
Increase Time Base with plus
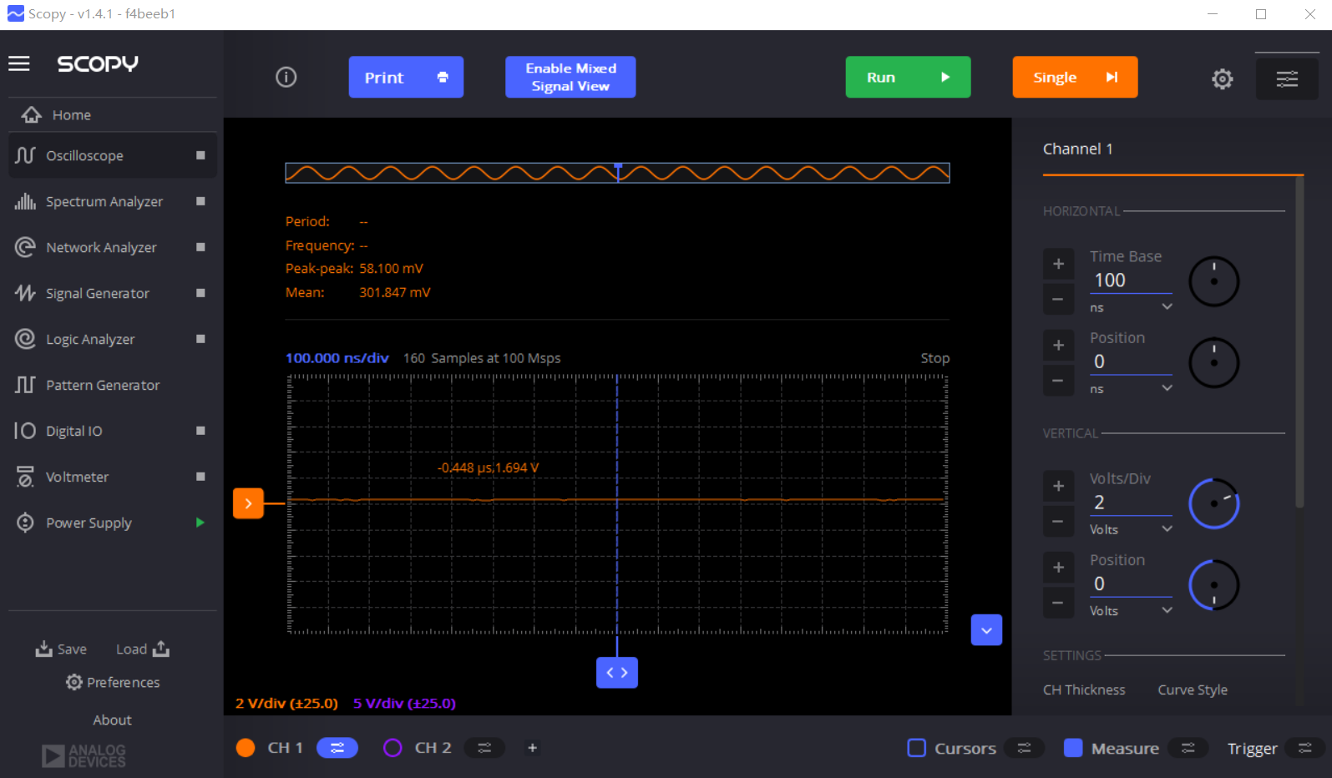1058,264
